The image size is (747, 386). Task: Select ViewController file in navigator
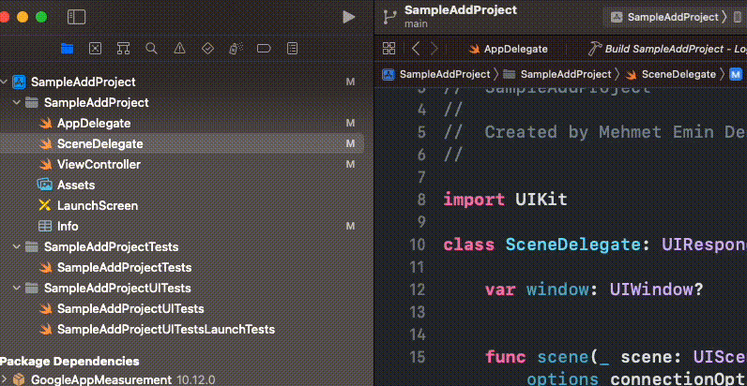[x=99, y=165]
